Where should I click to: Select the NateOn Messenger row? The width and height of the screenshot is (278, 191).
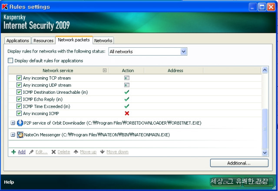pyautogui.click(x=135, y=135)
